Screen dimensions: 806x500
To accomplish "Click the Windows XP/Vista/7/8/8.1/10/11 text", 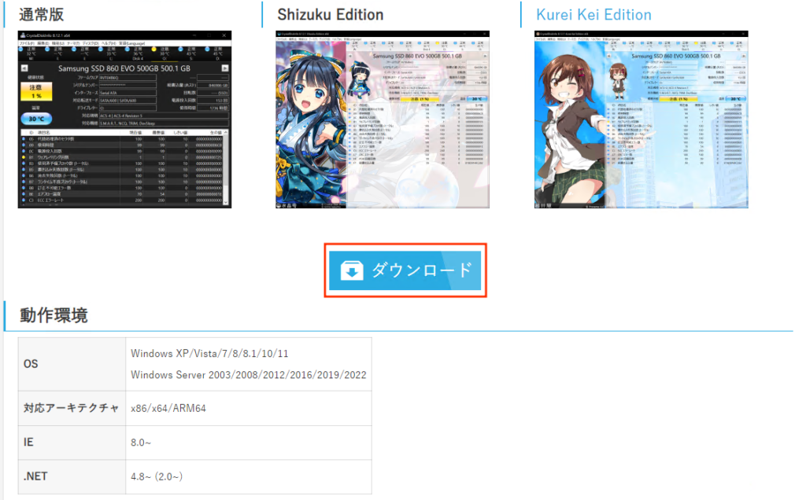I will pos(209,354).
